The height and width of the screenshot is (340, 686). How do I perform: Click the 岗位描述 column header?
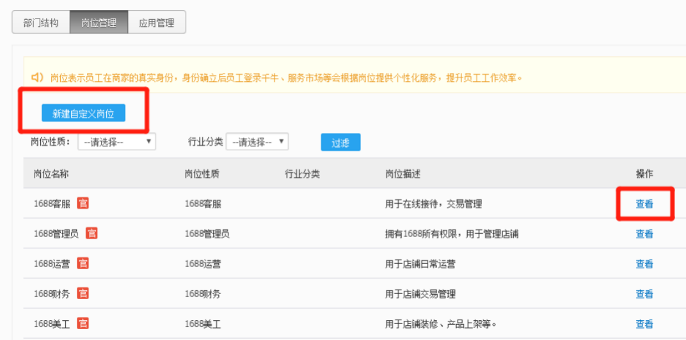tap(403, 173)
